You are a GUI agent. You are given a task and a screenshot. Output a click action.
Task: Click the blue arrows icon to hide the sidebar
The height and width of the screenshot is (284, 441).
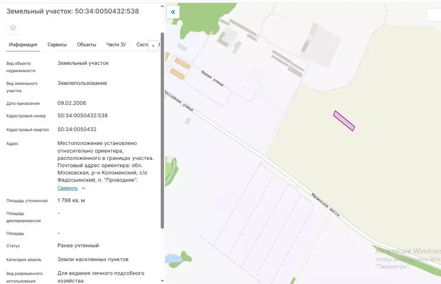(x=173, y=12)
